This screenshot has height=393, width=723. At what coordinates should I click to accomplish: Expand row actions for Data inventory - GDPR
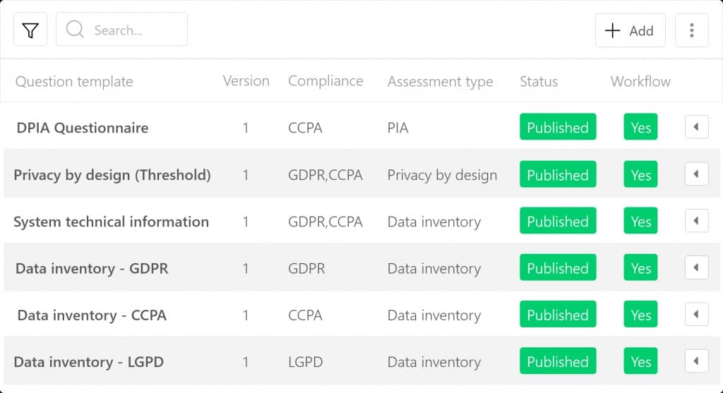(696, 267)
